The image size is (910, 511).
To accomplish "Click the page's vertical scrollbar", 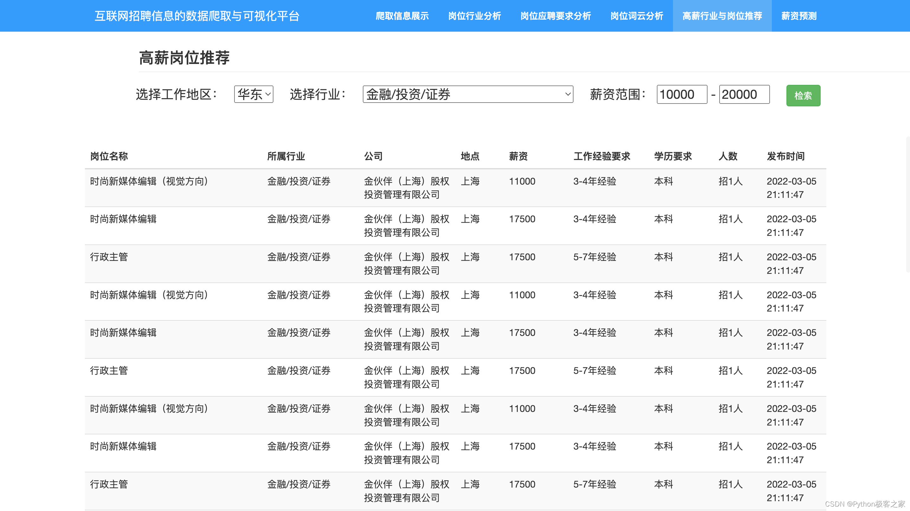I will pos(907,205).
